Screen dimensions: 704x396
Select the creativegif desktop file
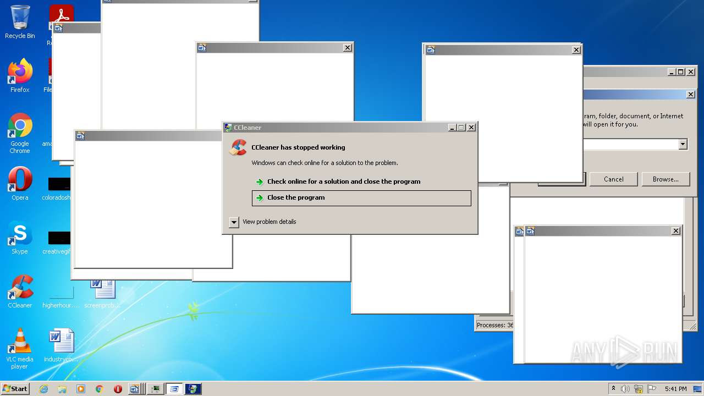tap(58, 243)
